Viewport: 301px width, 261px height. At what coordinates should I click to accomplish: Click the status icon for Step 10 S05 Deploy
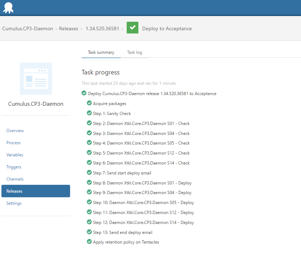coord(89,202)
